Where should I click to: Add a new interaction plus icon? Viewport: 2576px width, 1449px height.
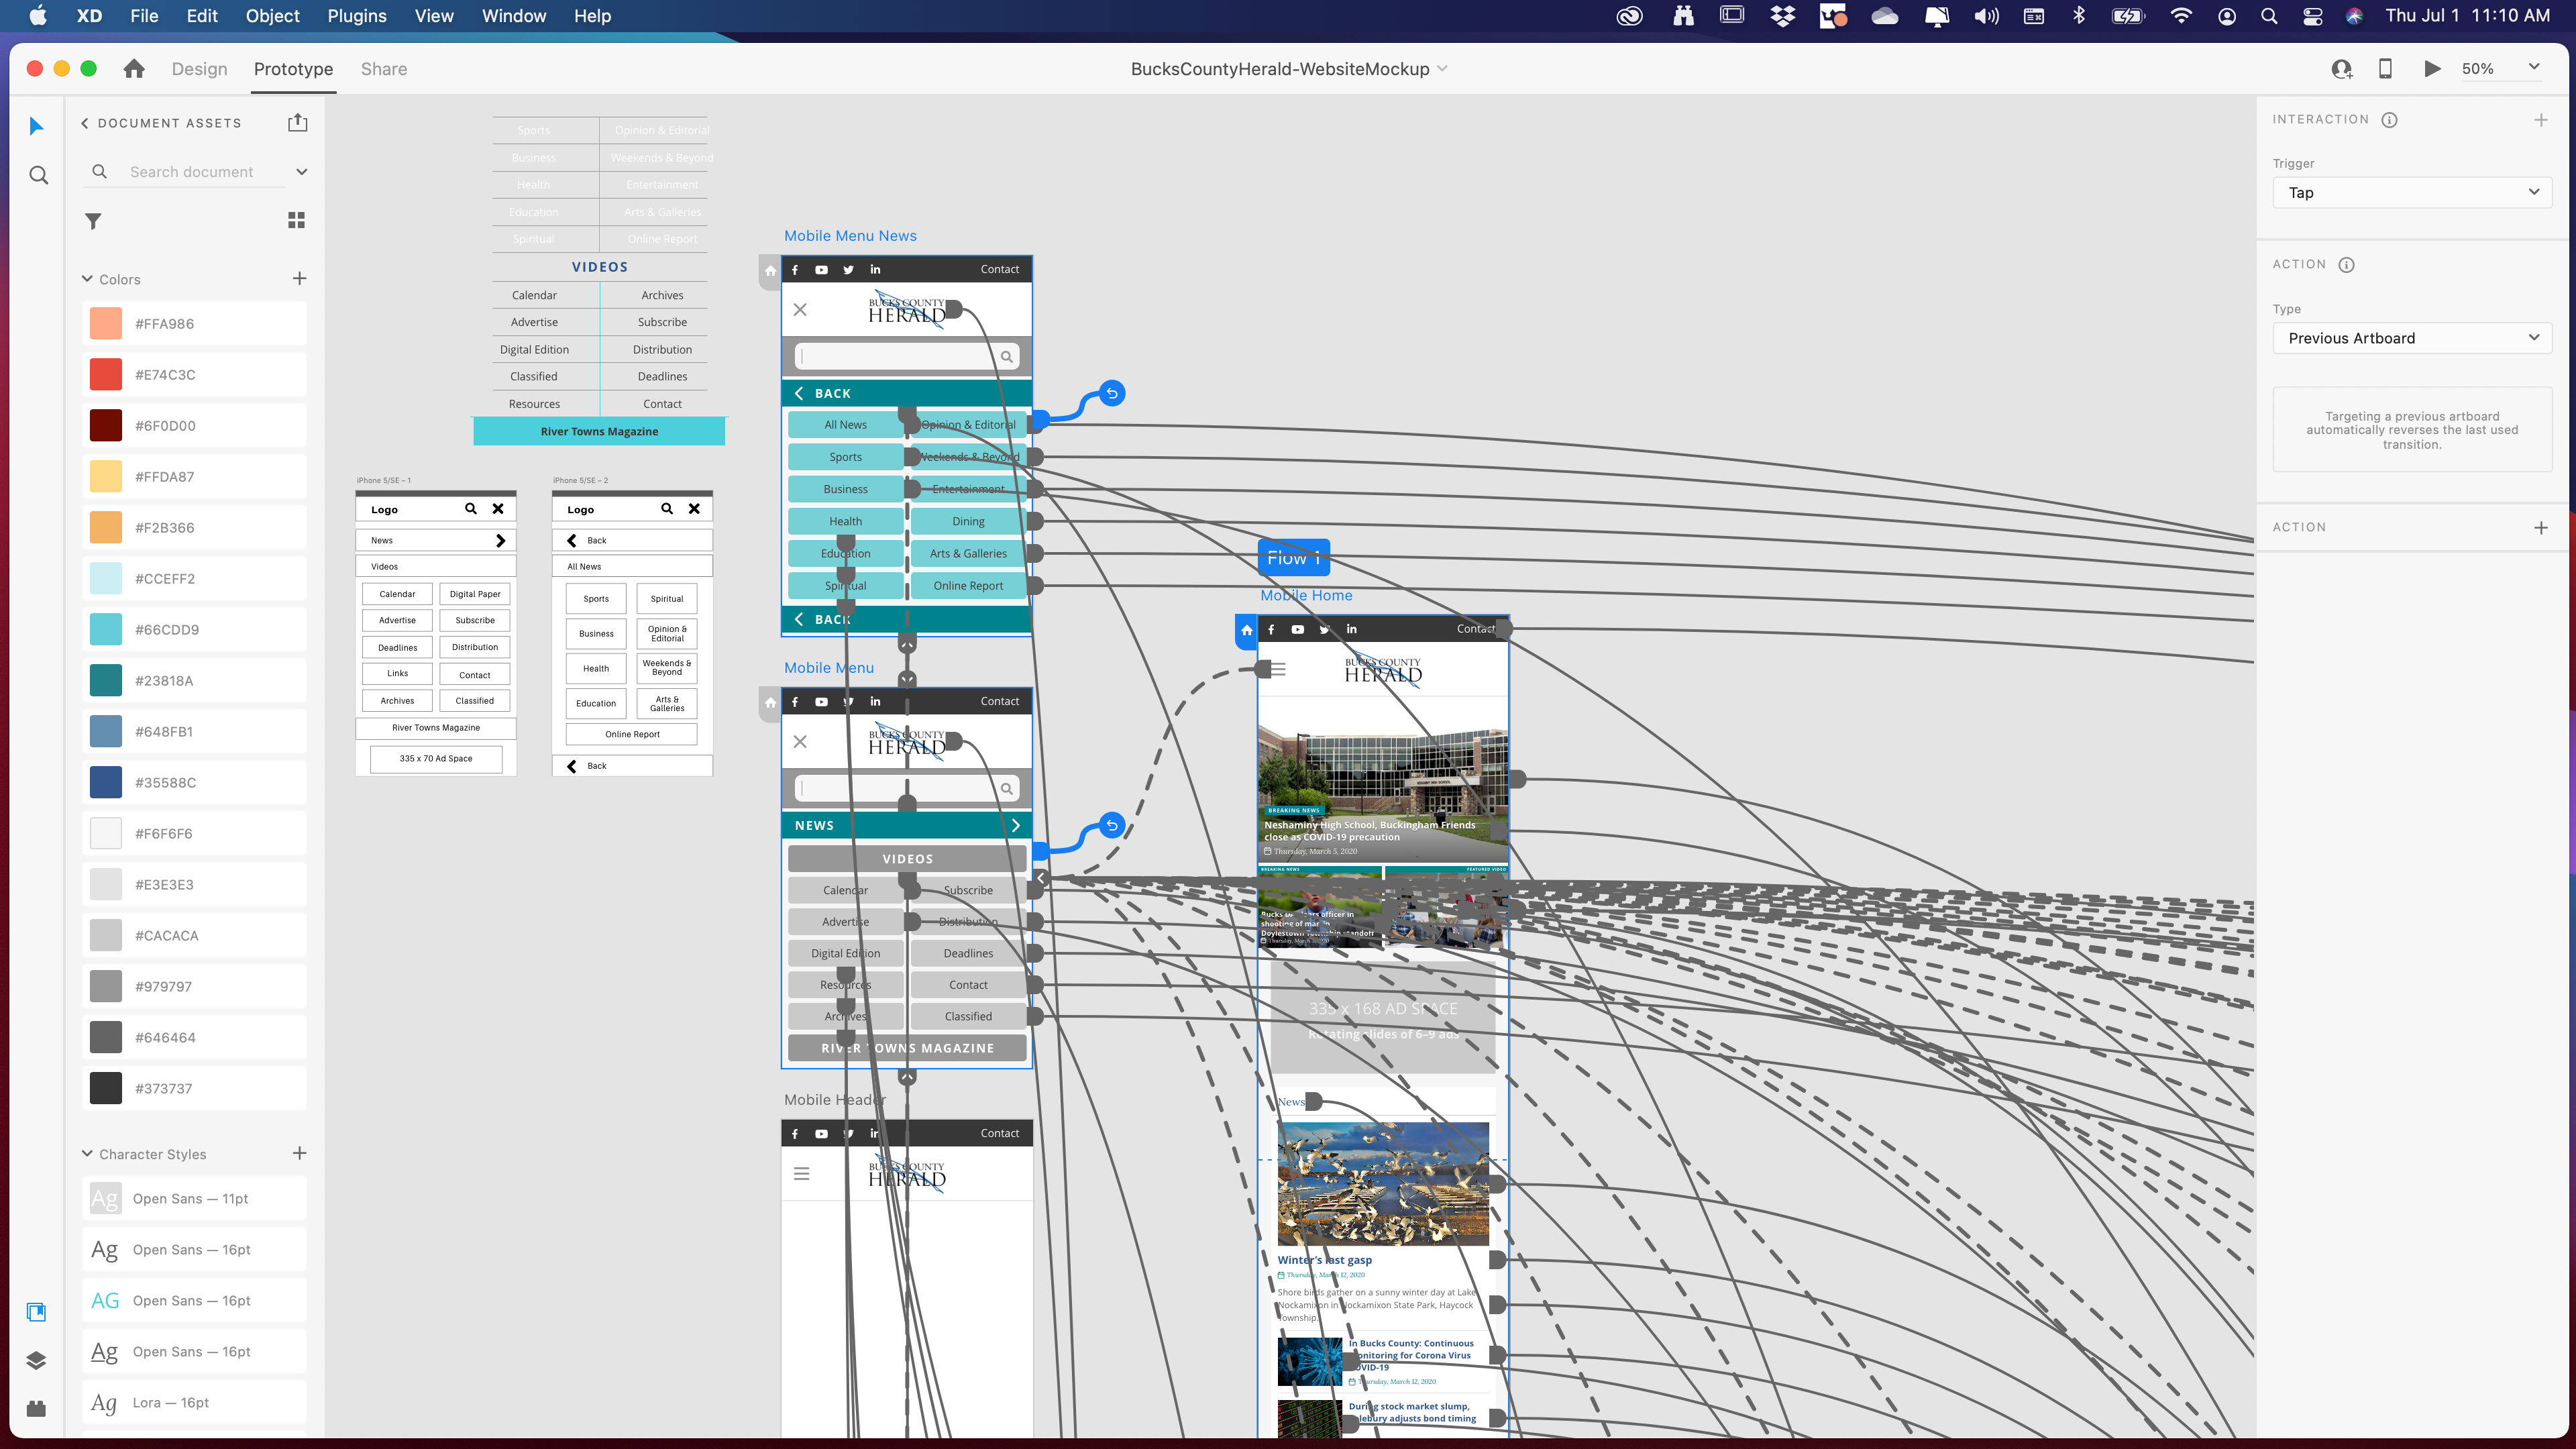point(2541,120)
